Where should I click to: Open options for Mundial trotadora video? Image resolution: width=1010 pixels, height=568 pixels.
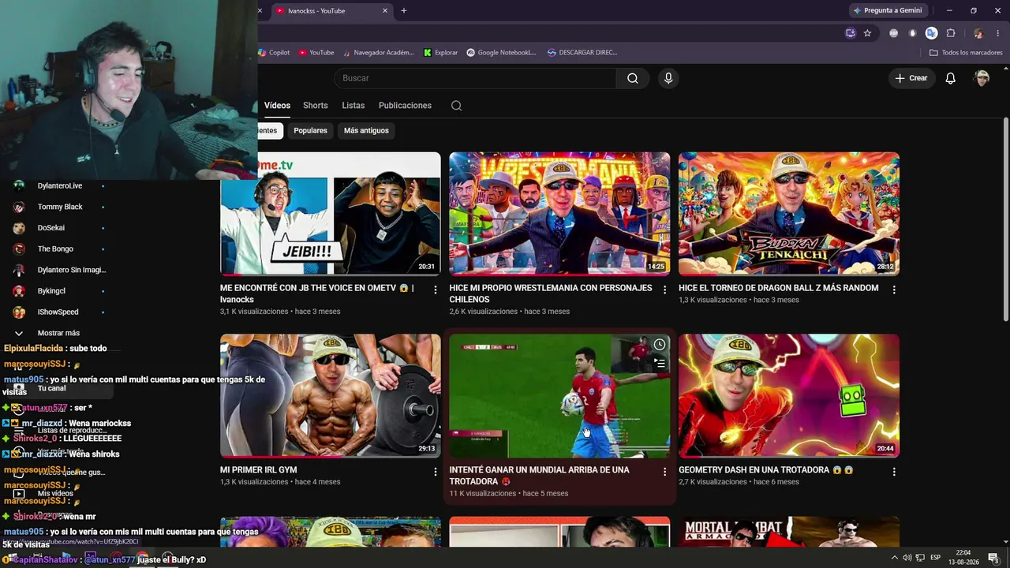(x=664, y=472)
